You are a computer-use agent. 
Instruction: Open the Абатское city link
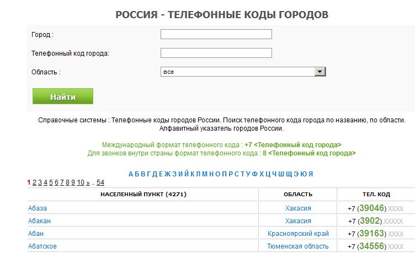coord(42,246)
